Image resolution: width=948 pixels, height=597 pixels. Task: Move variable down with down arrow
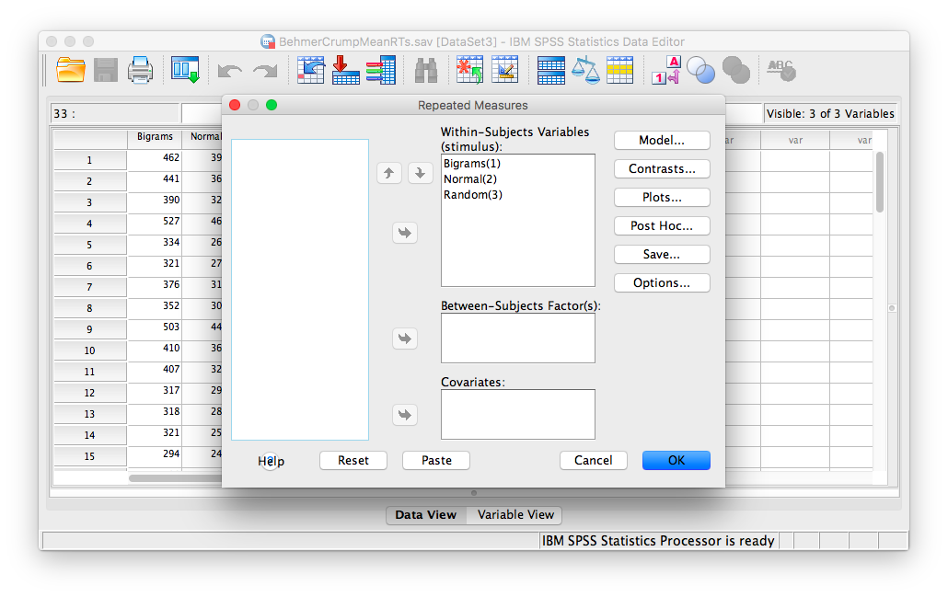(421, 174)
